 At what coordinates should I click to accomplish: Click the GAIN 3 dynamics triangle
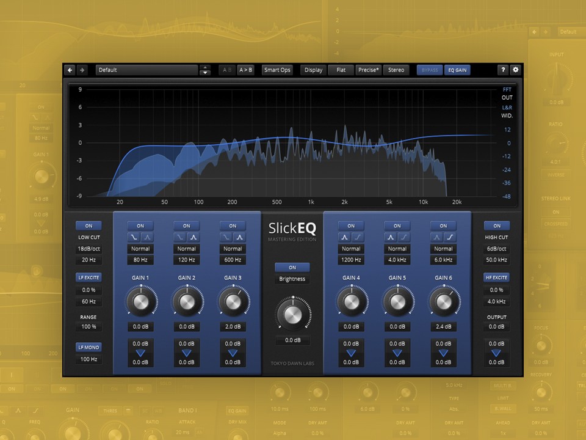click(233, 353)
